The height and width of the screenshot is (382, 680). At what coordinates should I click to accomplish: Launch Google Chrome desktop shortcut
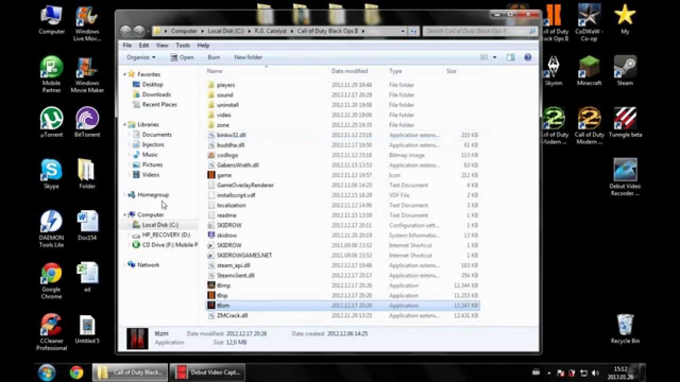pyautogui.click(x=52, y=281)
